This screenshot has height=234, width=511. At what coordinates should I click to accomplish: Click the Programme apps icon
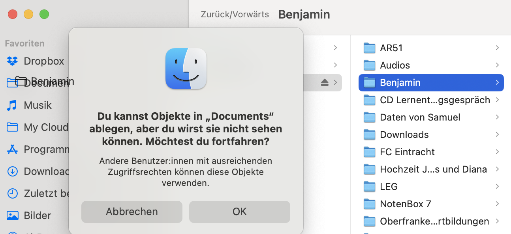[x=13, y=149]
